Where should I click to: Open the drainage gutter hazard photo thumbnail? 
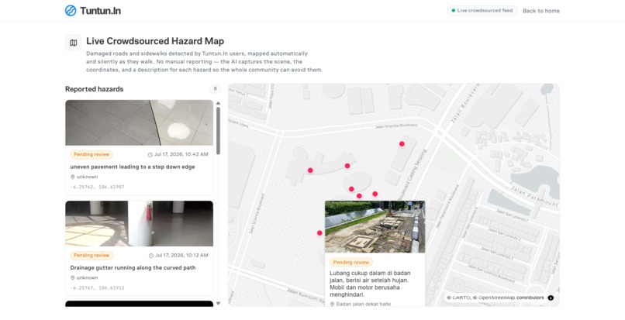pyautogui.click(x=139, y=224)
